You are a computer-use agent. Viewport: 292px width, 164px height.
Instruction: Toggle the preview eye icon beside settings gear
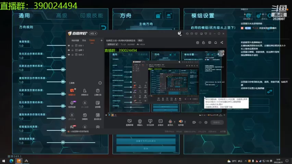200,122
